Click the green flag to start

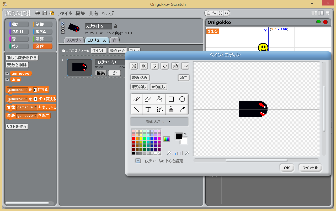[x=318, y=22]
